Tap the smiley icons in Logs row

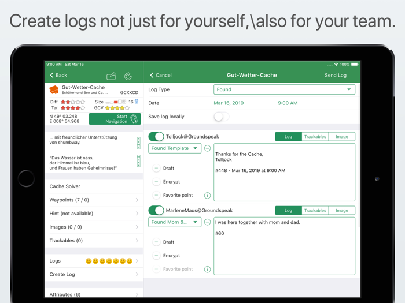point(109,261)
